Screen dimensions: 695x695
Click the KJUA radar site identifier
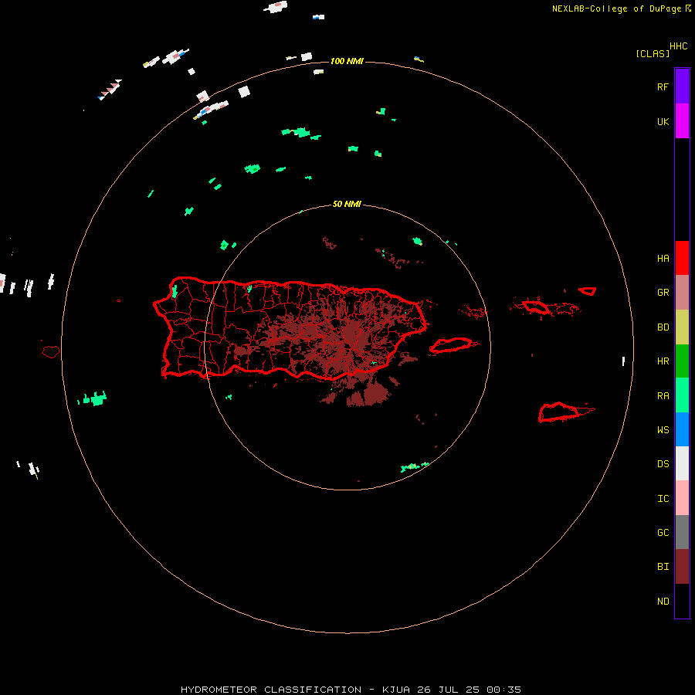(x=396, y=690)
